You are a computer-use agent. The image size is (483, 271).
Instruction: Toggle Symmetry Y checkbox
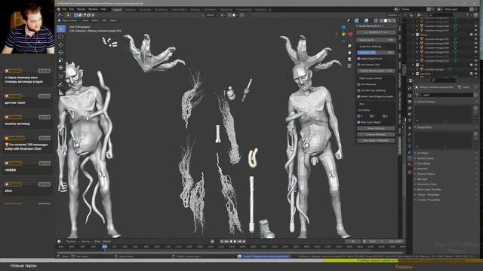371,116
